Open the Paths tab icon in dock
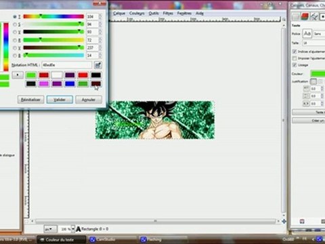 coord(313,16)
